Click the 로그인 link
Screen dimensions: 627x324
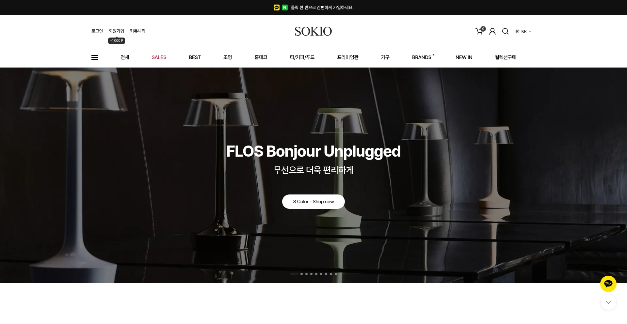[x=97, y=31]
